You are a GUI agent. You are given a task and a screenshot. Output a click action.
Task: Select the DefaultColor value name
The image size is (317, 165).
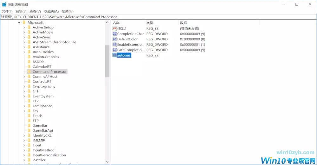click(127, 39)
